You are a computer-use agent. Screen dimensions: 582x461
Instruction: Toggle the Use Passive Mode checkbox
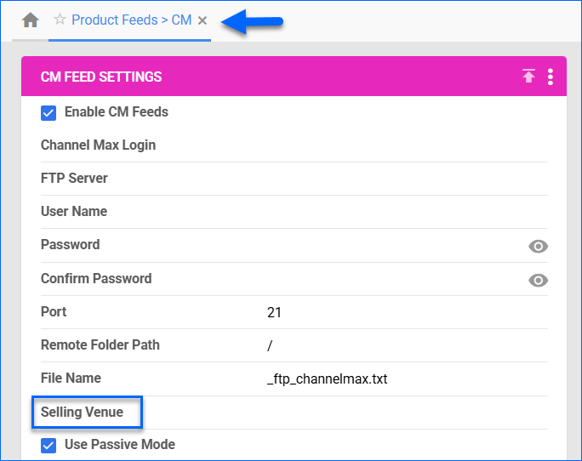48,445
